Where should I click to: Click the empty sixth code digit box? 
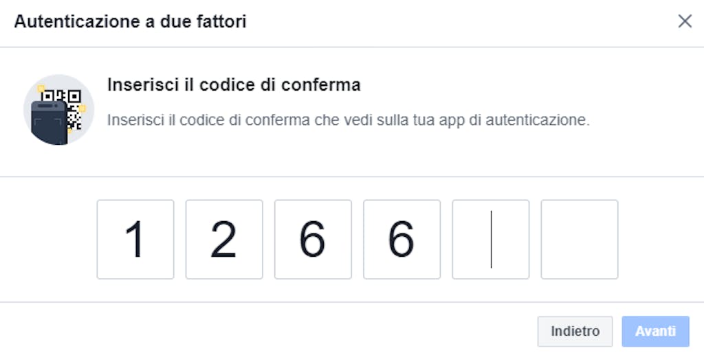coord(580,240)
